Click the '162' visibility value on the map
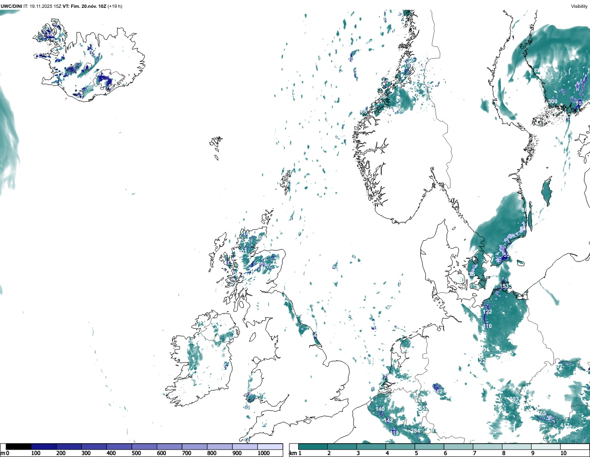This screenshot has width=590, height=457. (438, 392)
